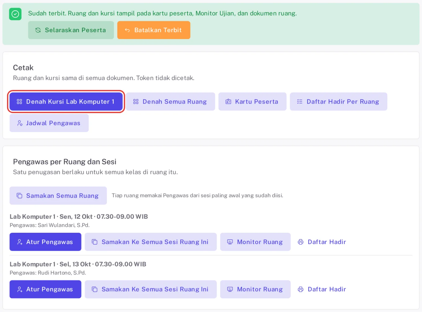This screenshot has width=422, height=312.
Task: Click Samakan Semua Ruang button
Action: tap(58, 196)
